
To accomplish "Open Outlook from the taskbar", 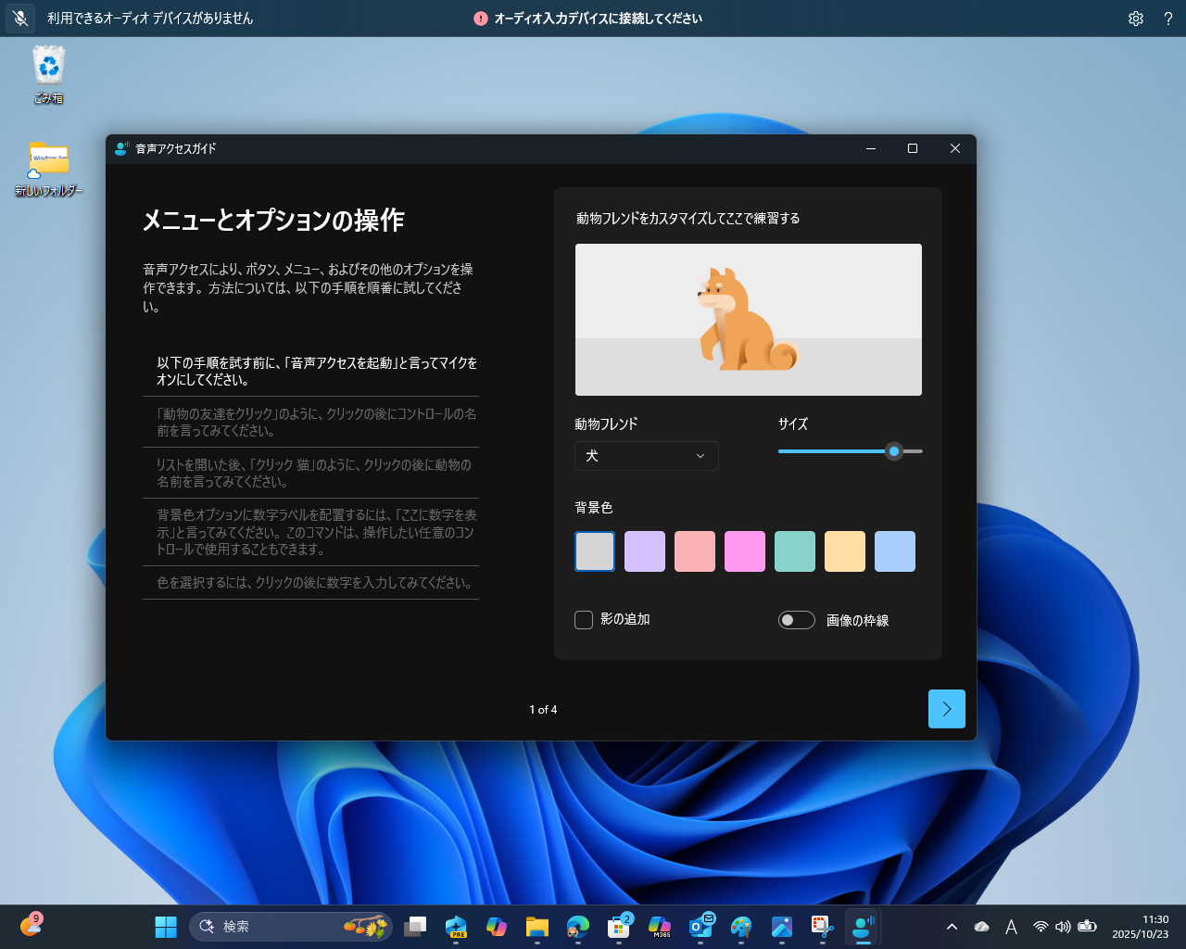I will 701,926.
